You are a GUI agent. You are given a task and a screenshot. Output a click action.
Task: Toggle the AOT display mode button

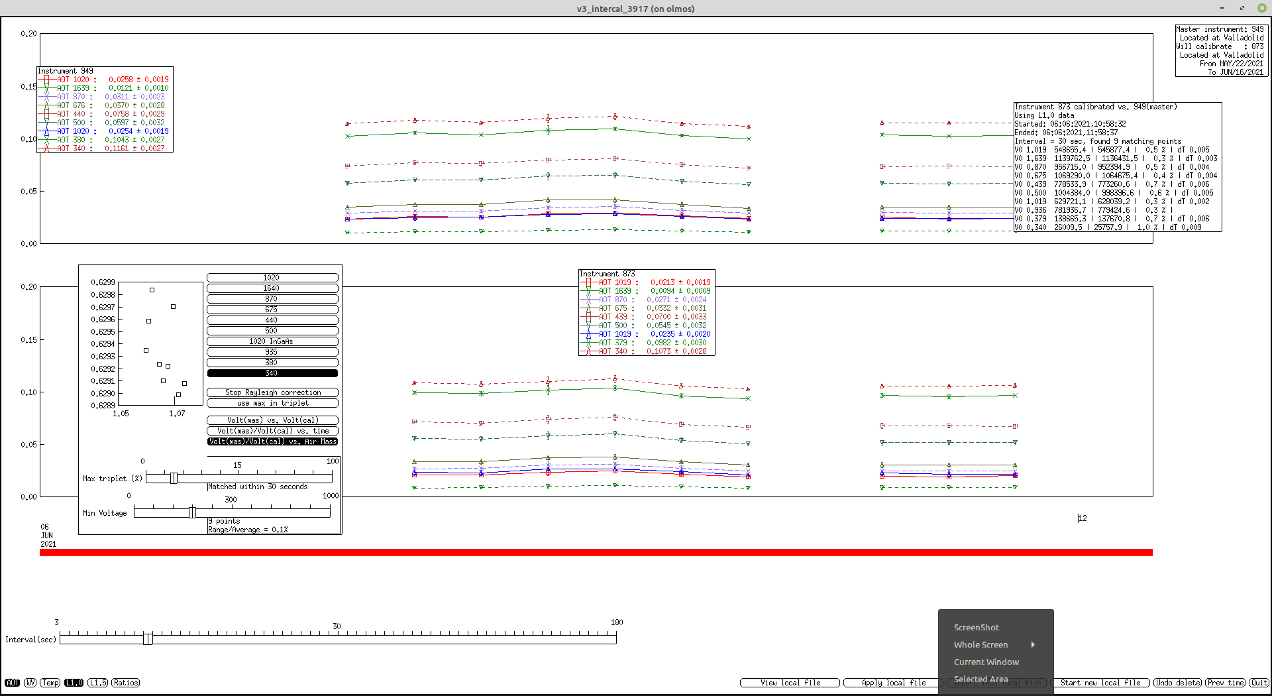click(x=13, y=683)
